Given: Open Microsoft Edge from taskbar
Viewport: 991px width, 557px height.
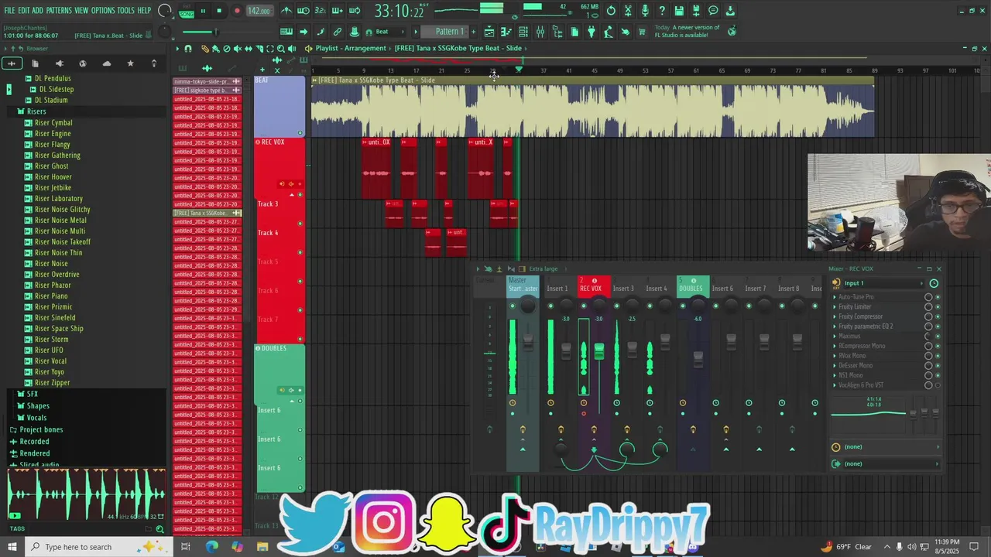Looking at the screenshot, I should [211, 547].
